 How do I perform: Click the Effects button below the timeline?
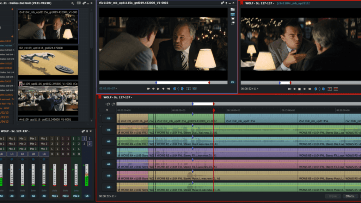(x=350, y=196)
